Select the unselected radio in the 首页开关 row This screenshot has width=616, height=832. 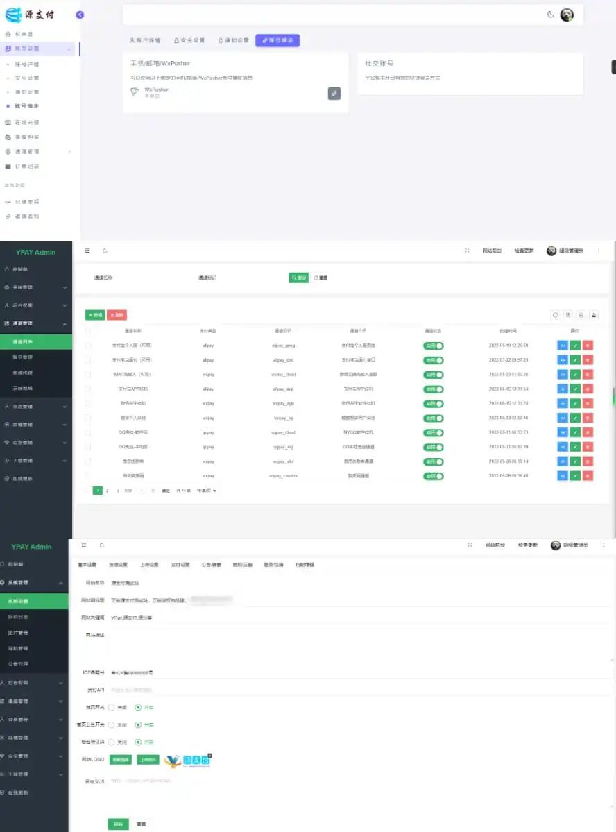[x=112, y=707]
